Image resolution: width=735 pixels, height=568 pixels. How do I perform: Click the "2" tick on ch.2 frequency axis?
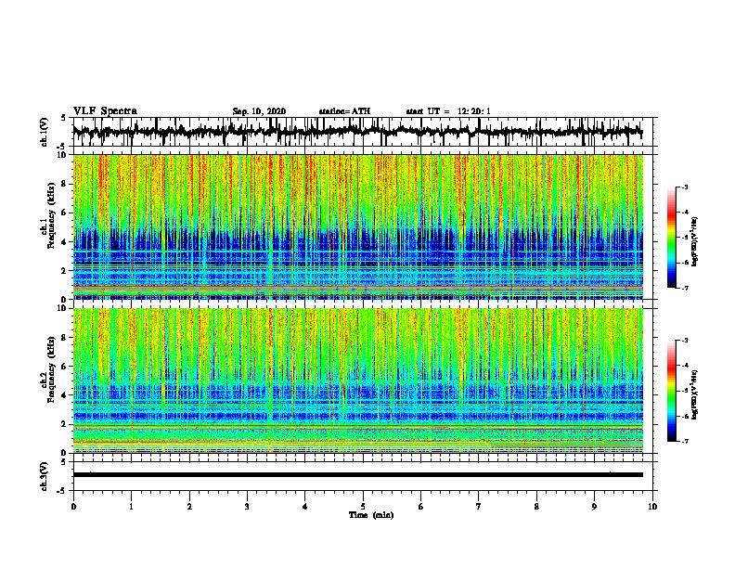[x=65, y=424]
